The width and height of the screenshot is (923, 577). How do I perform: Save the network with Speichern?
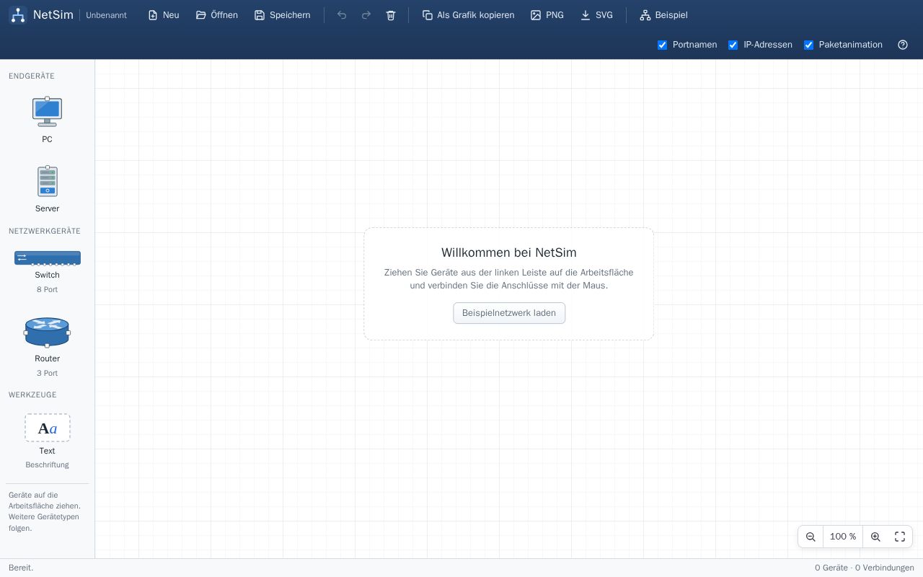point(283,15)
